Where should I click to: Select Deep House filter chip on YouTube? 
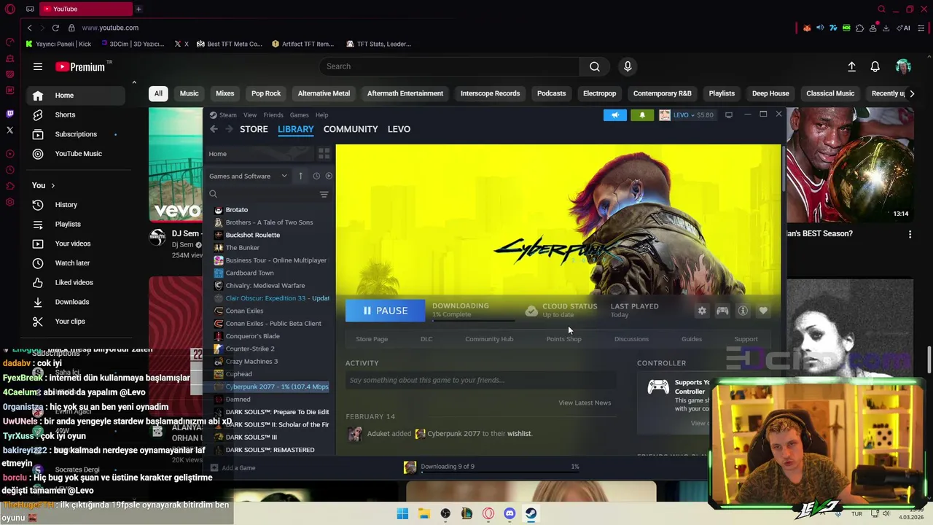[770, 93]
